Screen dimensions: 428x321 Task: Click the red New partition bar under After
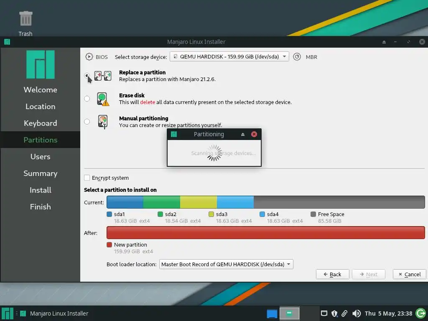point(265,232)
